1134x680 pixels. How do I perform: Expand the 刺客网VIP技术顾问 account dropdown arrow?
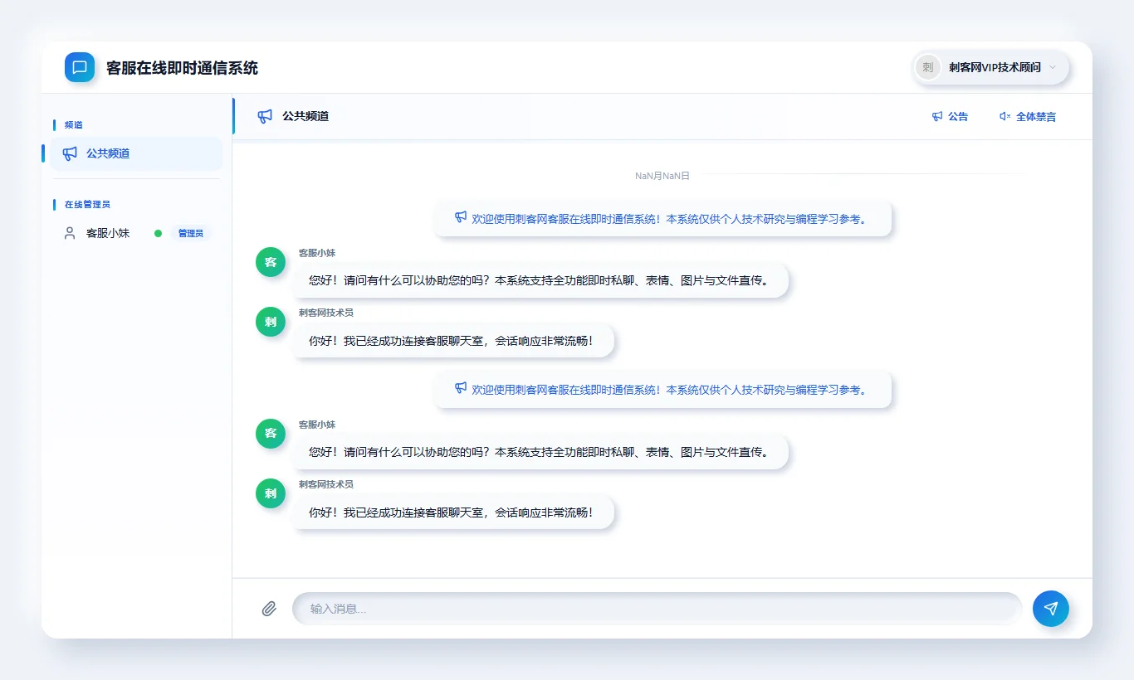coord(1053,67)
